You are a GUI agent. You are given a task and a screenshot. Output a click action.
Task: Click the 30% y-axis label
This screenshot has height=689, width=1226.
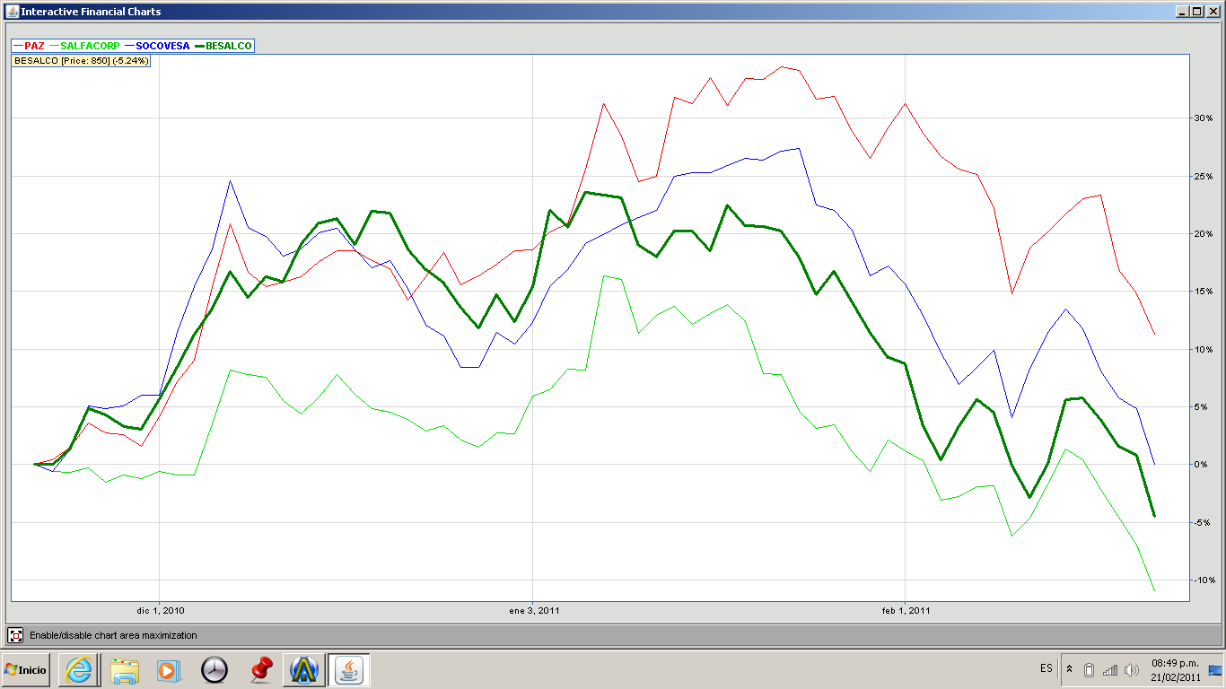[x=1204, y=118]
